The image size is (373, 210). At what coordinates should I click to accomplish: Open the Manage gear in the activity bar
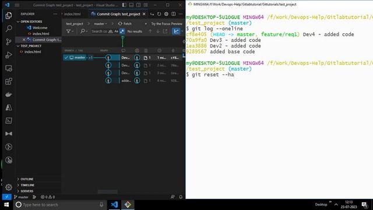(x=9, y=187)
